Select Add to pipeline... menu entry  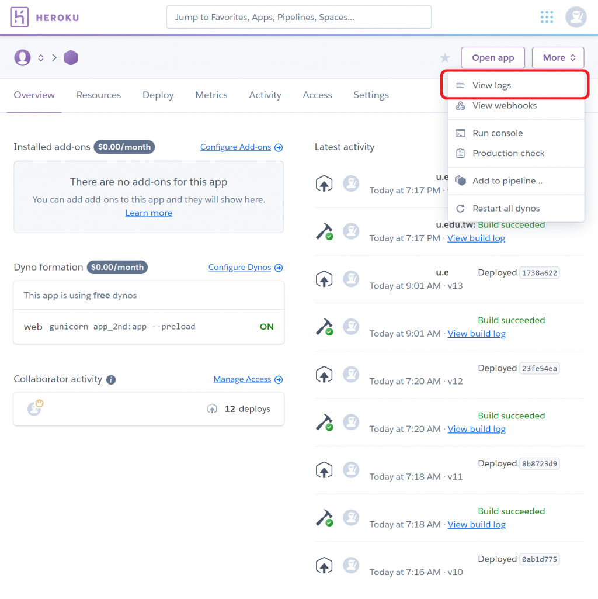[516, 181]
